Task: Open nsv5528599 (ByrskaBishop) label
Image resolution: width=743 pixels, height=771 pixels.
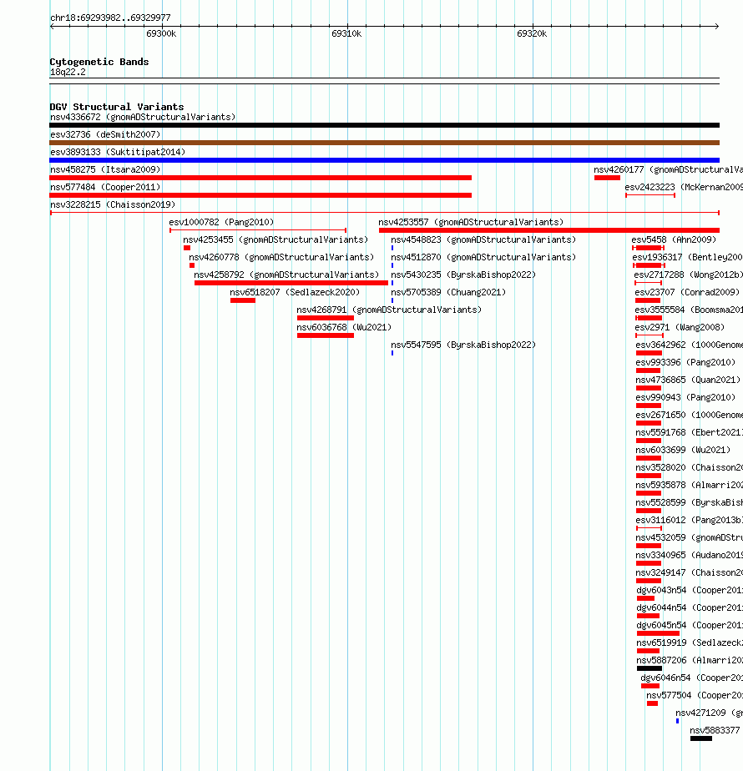Action: [689, 502]
